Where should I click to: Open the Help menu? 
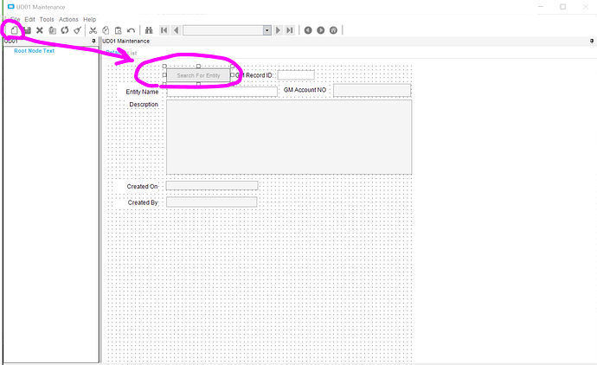pos(89,19)
